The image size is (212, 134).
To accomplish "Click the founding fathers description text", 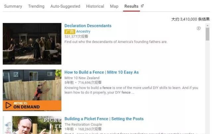I will pos(116,42).
